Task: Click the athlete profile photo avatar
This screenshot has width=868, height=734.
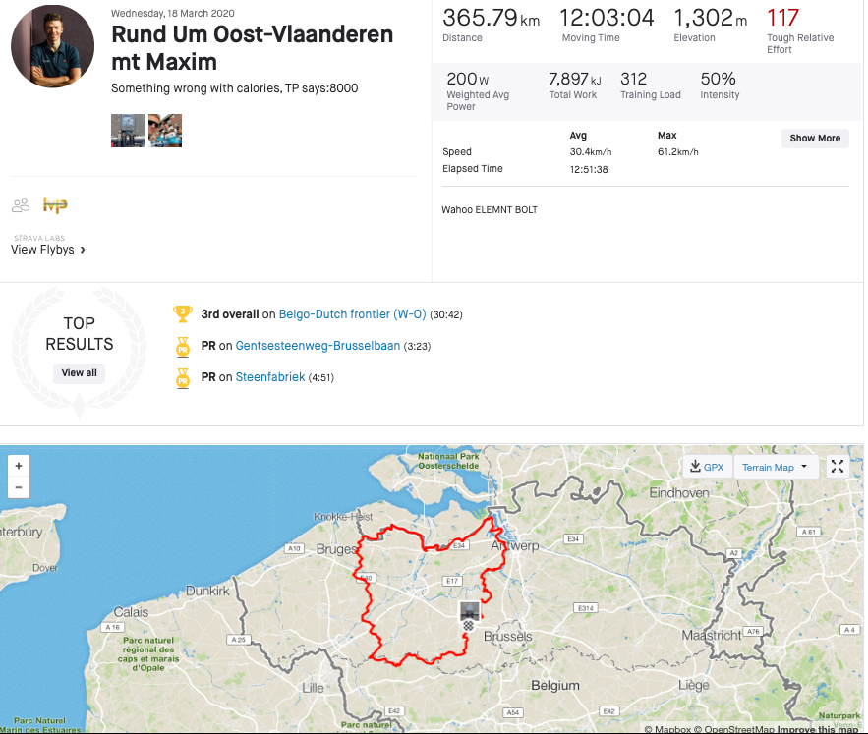Action: tap(52, 46)
